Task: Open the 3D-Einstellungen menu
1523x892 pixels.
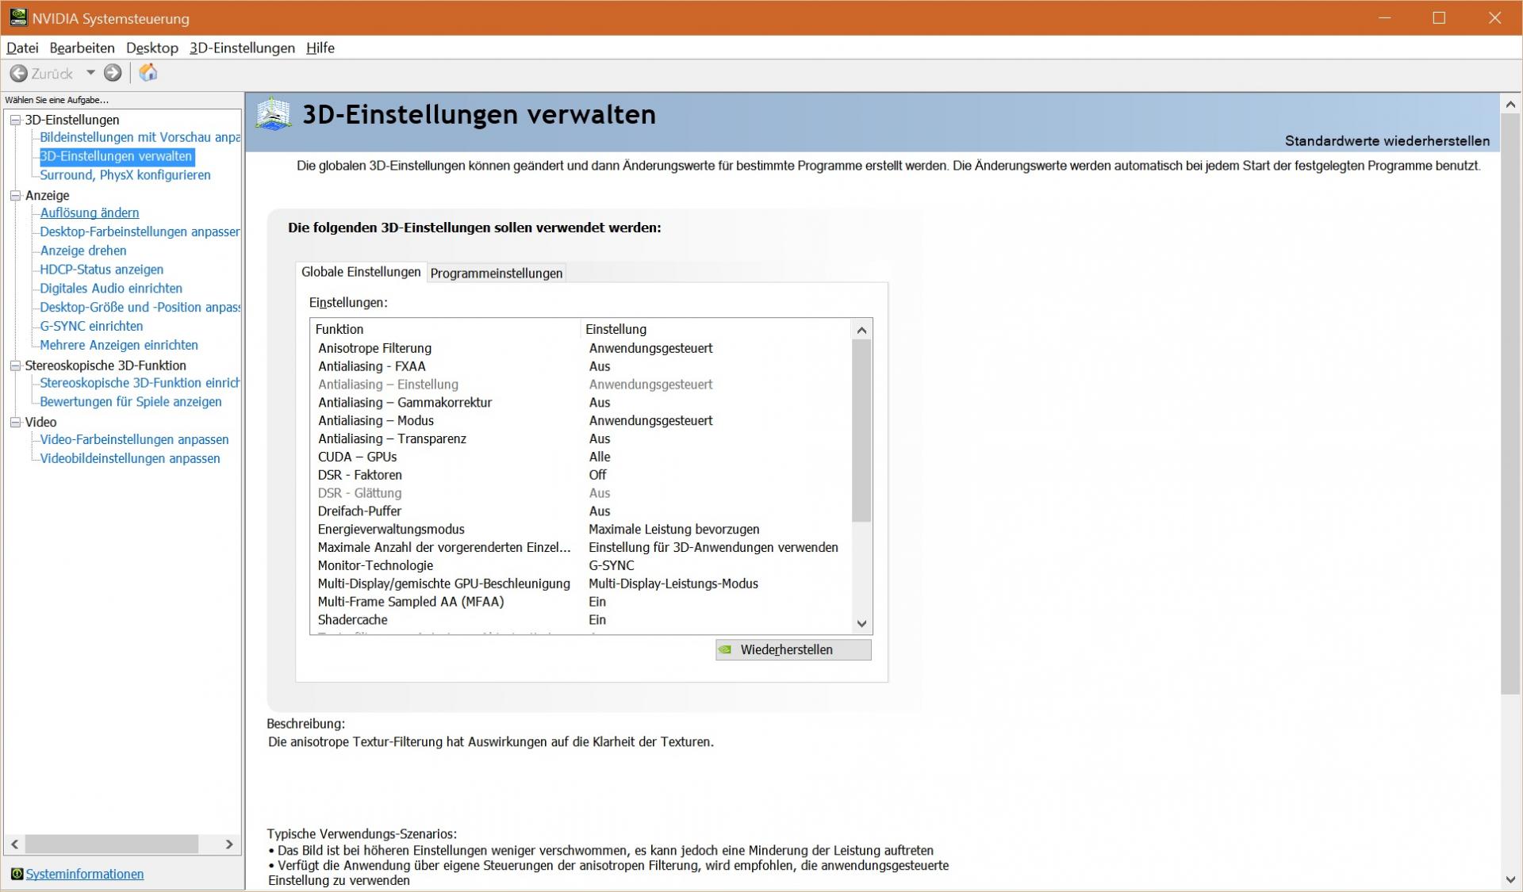Action: pos(242,48)
